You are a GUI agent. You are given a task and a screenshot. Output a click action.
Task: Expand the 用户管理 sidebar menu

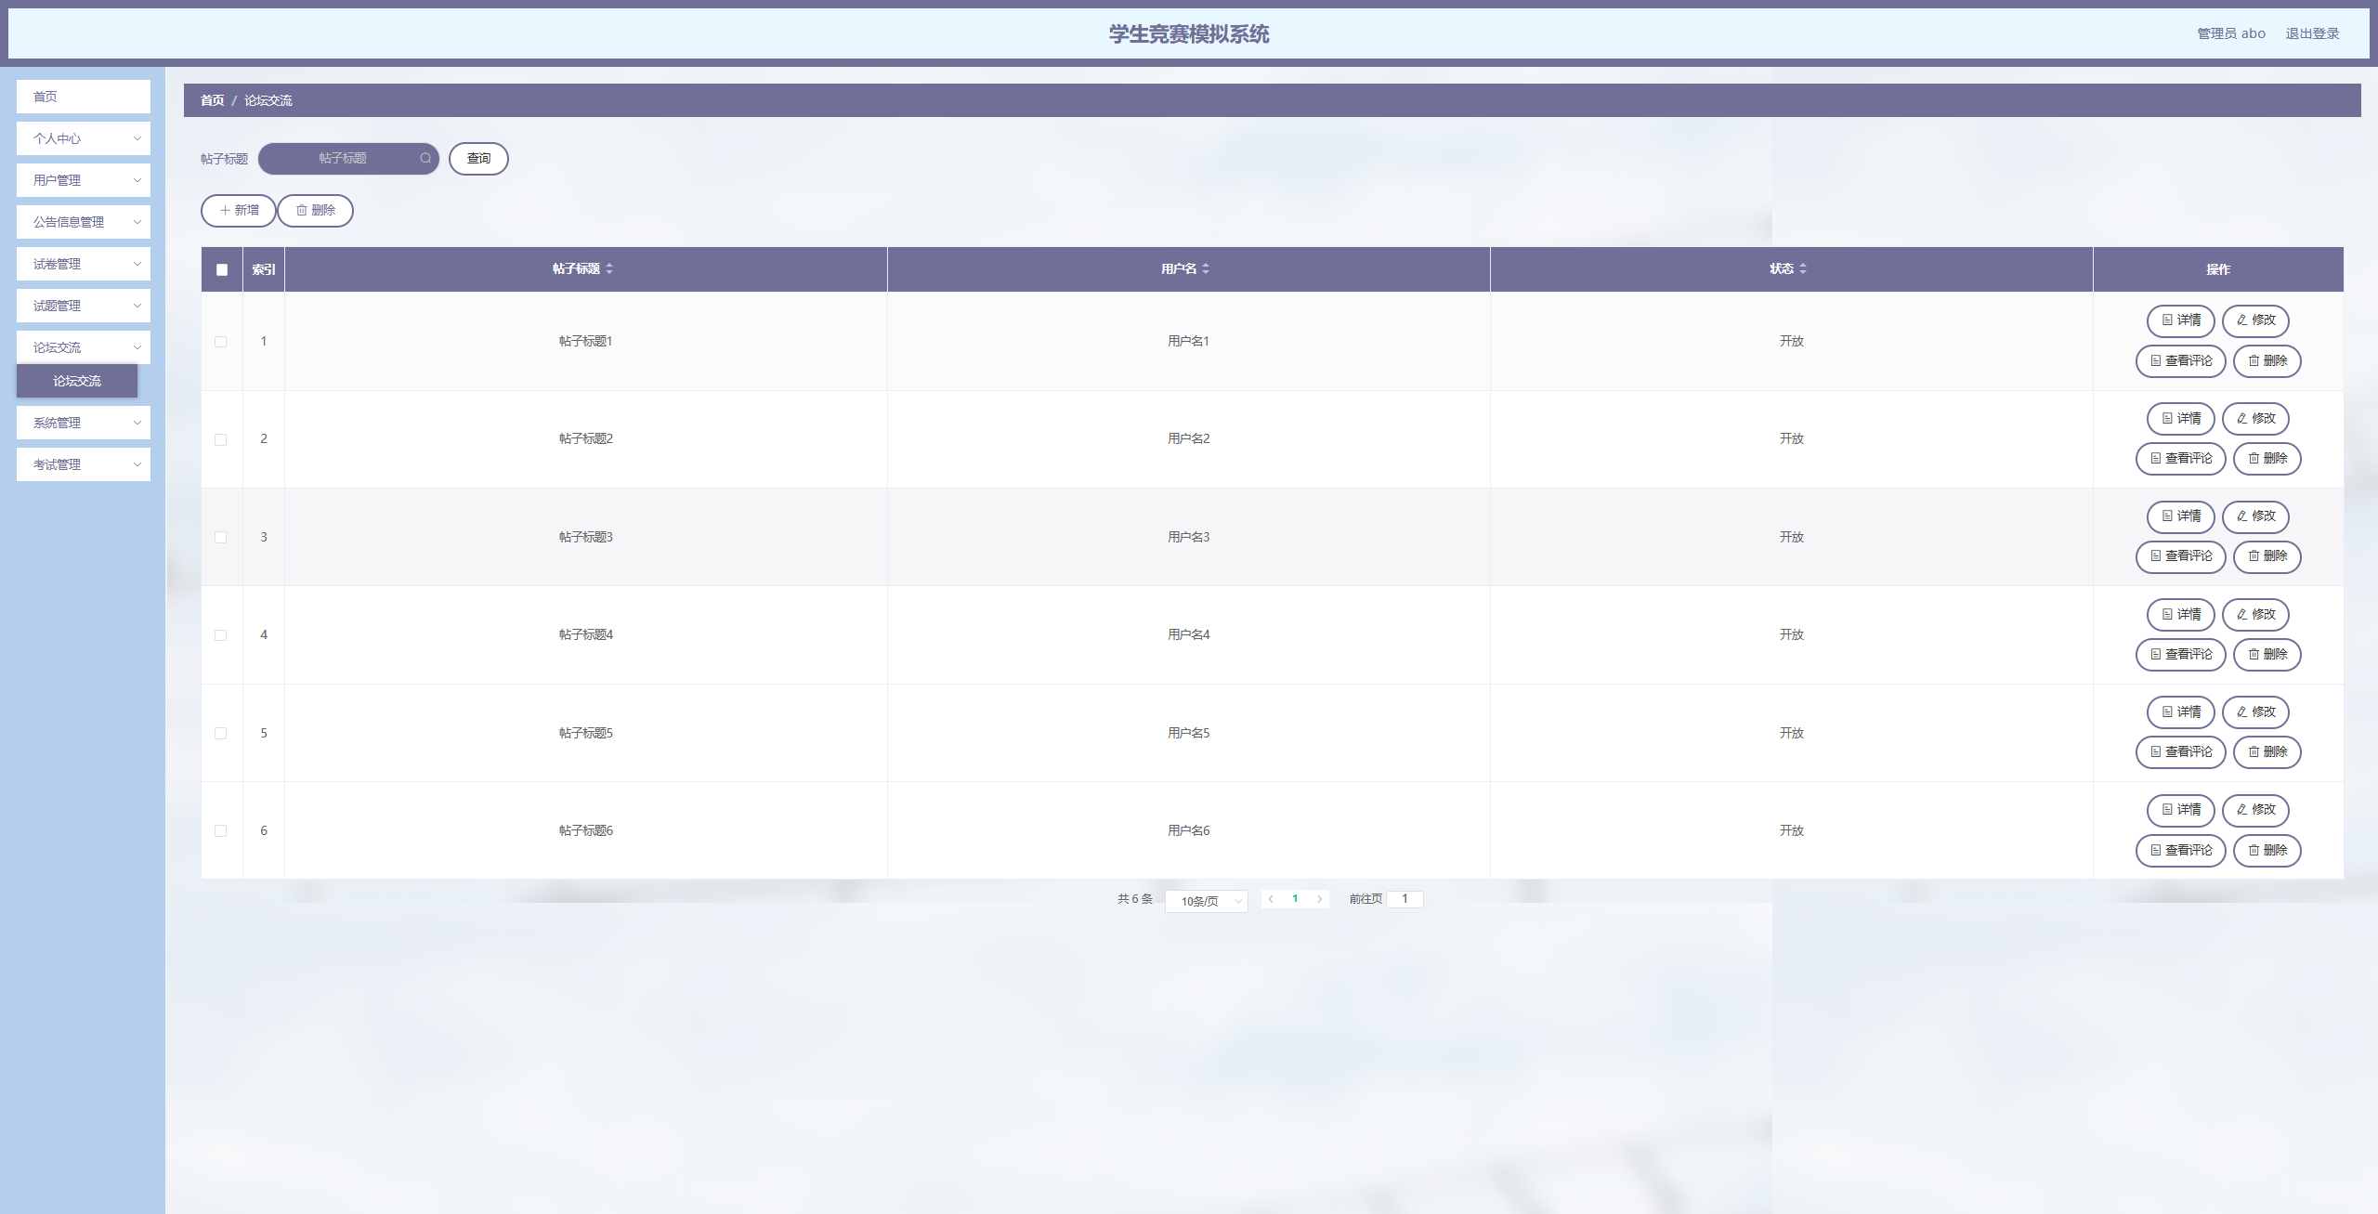(x=84, y=180)
